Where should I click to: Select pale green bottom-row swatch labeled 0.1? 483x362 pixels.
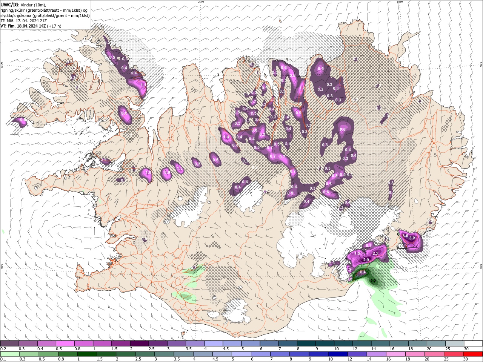10,354
